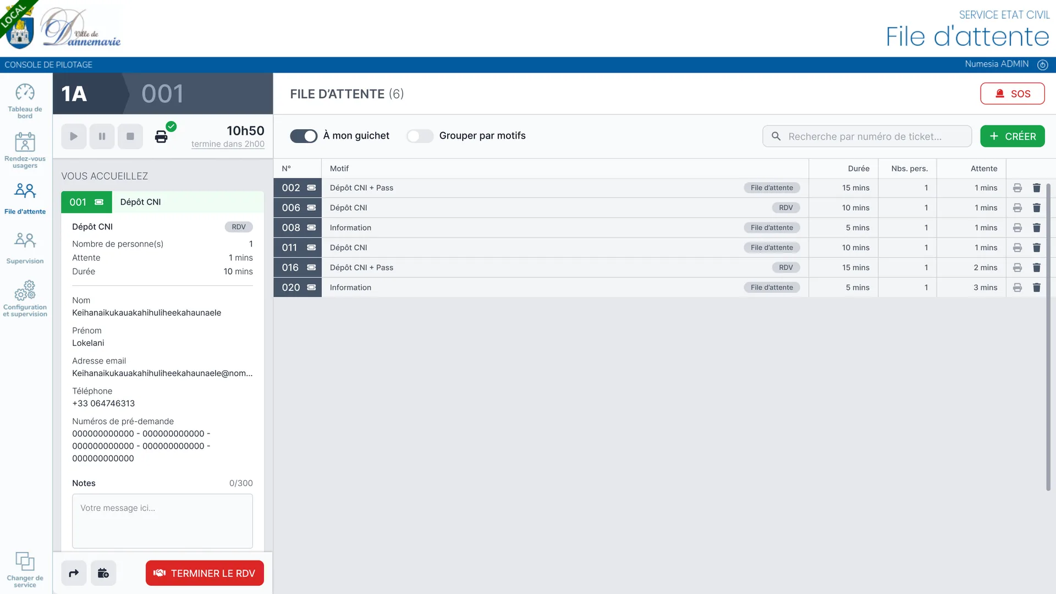
Task: Click the ticket number search field
Action: tap(867, 136)
